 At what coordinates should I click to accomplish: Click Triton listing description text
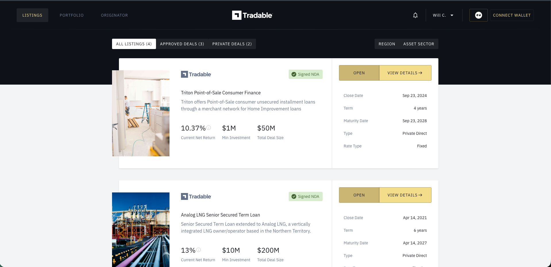point(248,105)
